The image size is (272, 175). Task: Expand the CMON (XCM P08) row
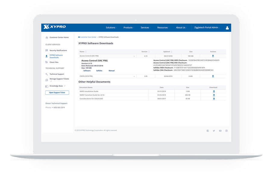click(x=134, y=77)
